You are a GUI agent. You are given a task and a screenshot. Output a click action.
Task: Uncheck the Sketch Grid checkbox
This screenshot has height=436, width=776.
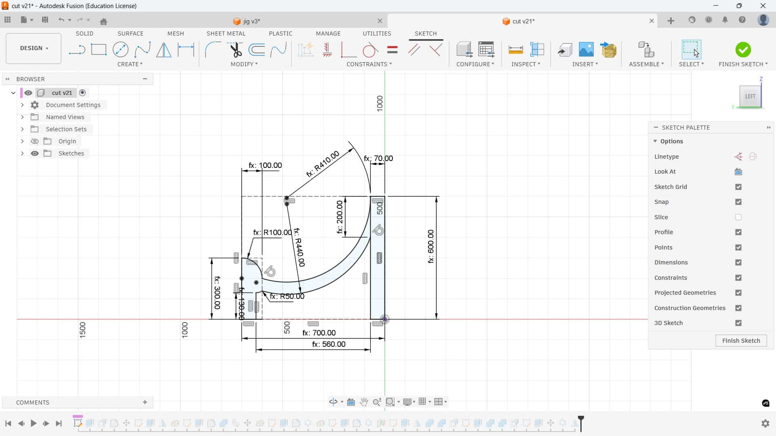pos(738,187)
